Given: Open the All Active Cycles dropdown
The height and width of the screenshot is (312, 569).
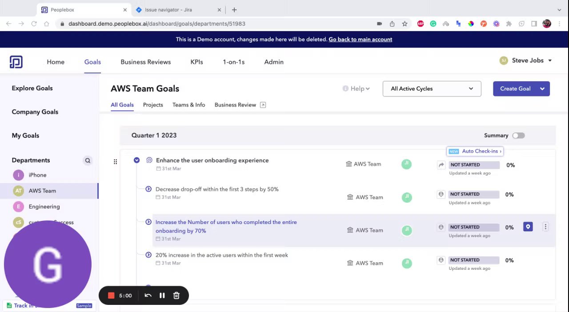Looking at the screenshot, I should tap(432, 88).
